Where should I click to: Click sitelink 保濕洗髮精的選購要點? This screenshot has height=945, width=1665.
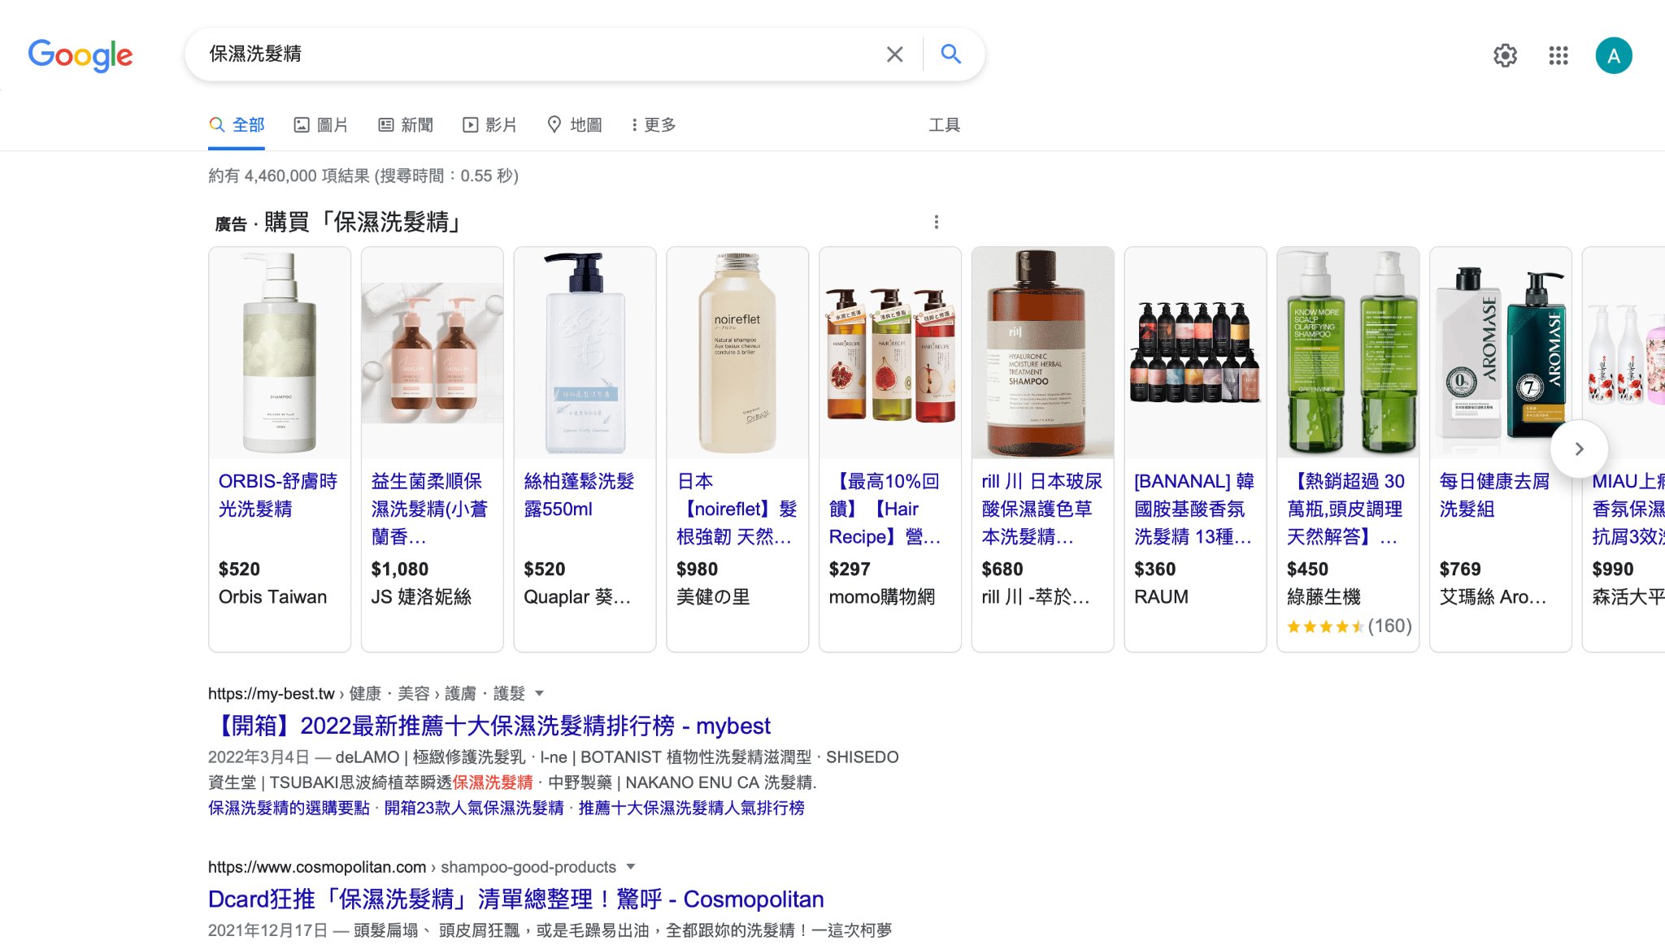pos(289,808)
